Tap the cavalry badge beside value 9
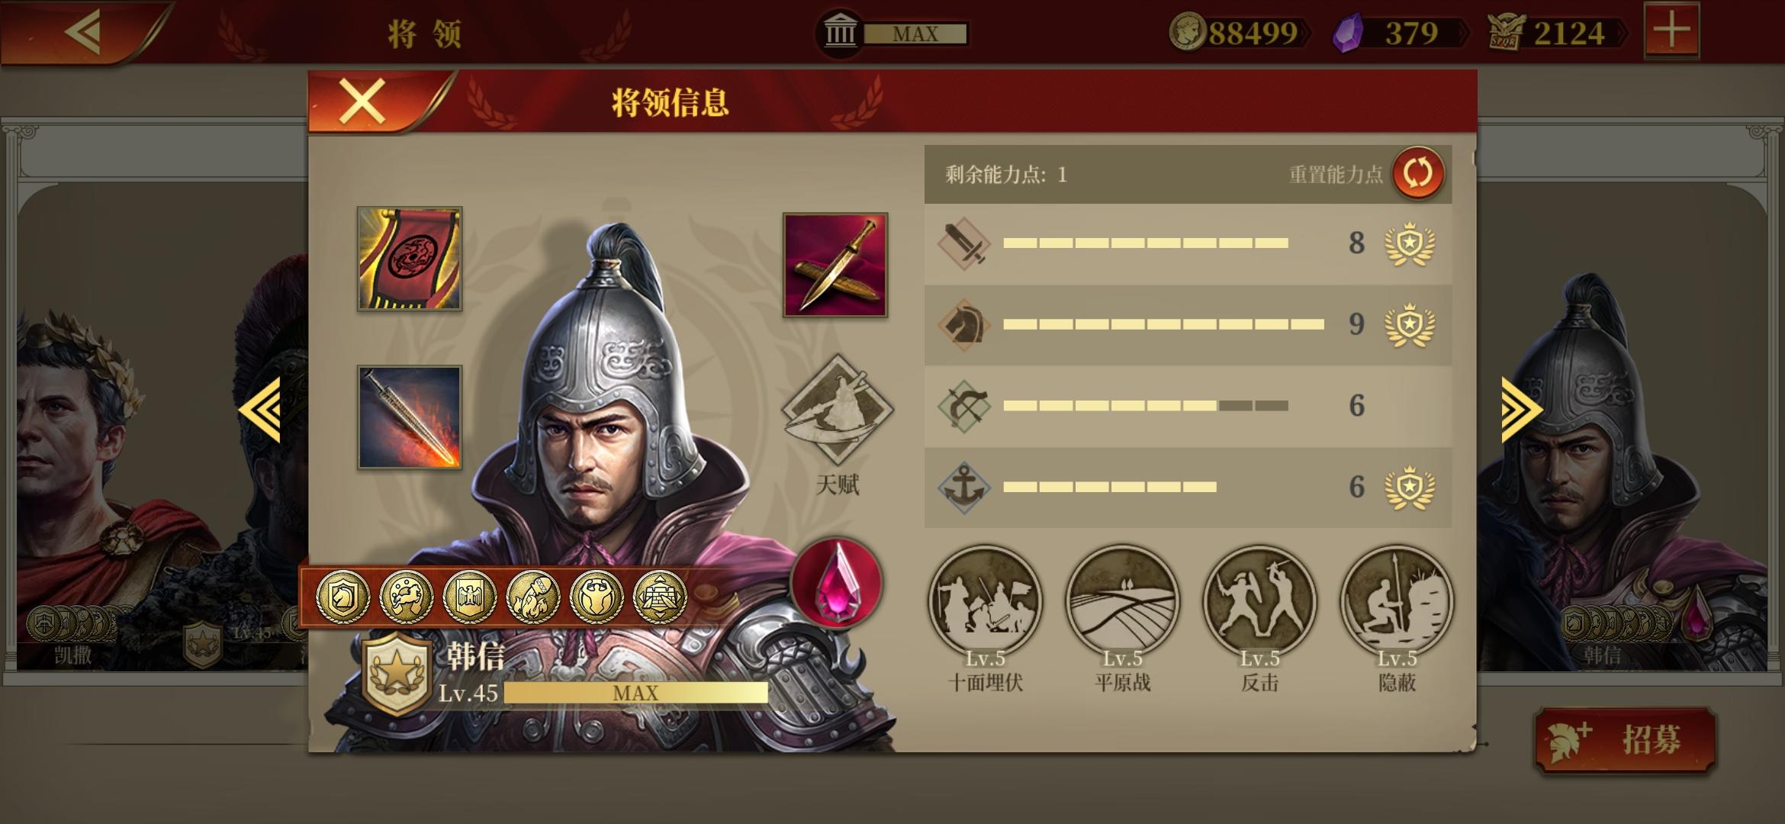The width and height of the screenshot is (1785, 824). pos(1410,325)
